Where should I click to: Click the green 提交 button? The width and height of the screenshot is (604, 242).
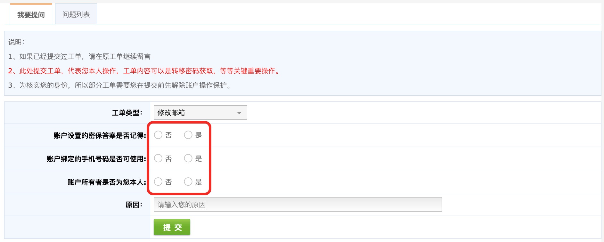click(172, 227)
